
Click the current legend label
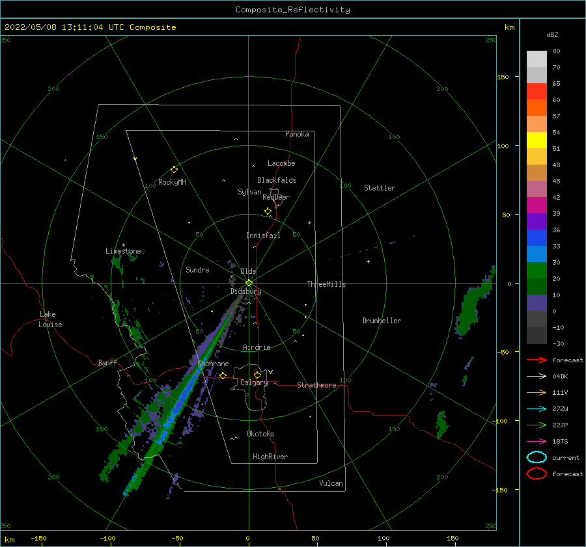(x=566, y=457)
